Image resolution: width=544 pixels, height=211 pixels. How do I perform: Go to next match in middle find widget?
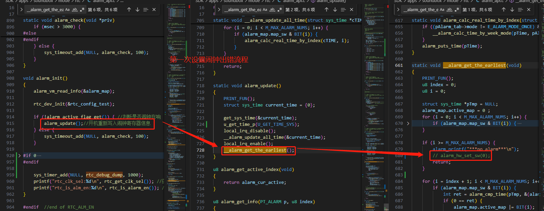(x=335, y=9)
